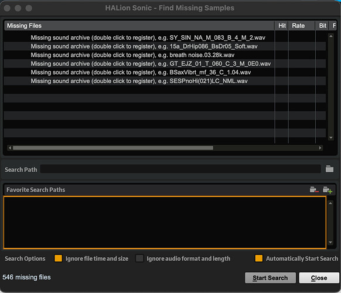Click the Hit column header
Image resolution: width=341 pixels, height=293 pixels.
pos(282,26)
